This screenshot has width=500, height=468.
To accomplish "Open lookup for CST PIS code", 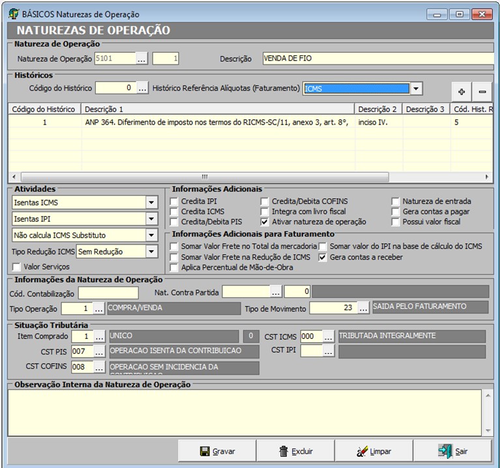I will 100,352.
